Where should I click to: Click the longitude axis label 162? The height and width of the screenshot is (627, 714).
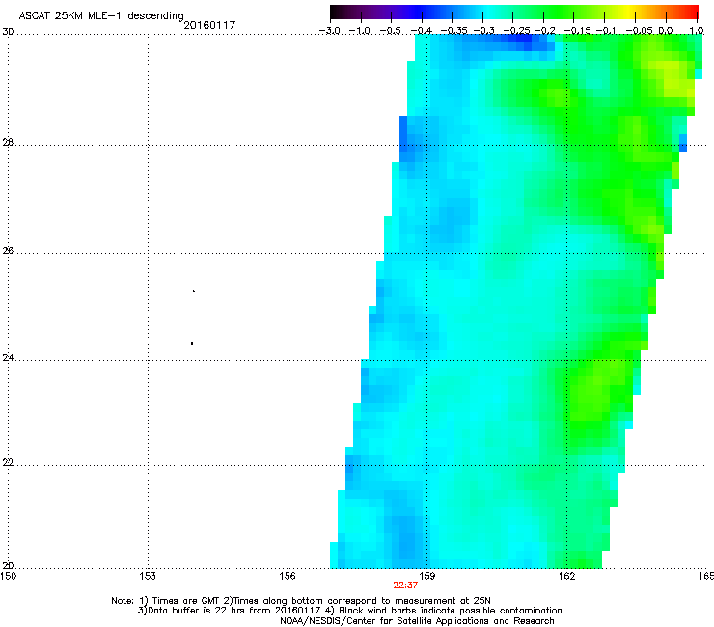(567, 576)
